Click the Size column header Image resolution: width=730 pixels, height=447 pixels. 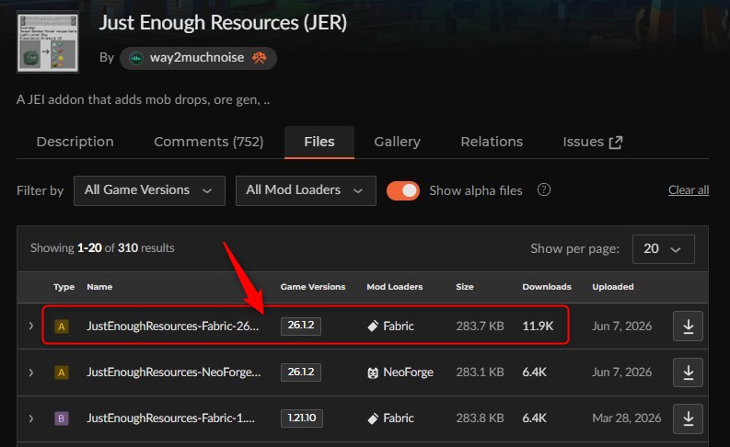[465, 287]
